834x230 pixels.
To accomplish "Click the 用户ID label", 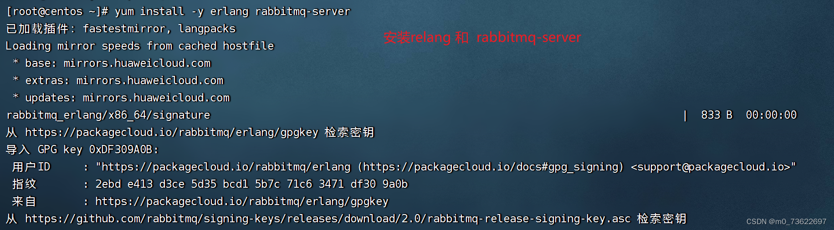I will pyautogui.click(x=31, y=167).
